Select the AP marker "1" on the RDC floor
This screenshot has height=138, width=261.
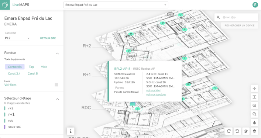pyautogui.click(x=215, y=88)
